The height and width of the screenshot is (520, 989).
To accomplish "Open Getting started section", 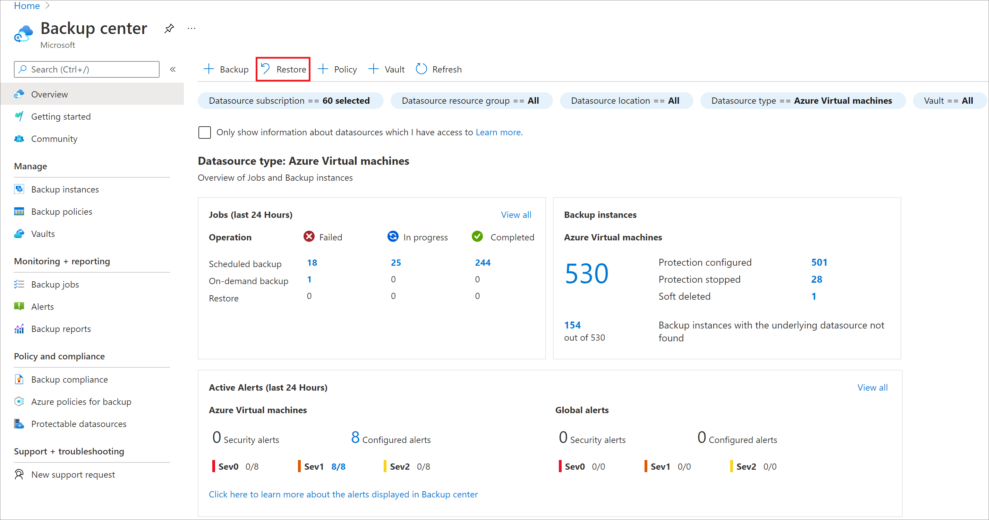I will click(x=60, y=117).
